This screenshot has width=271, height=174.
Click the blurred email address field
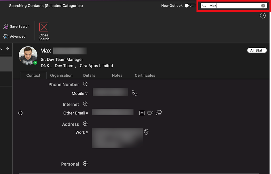click(x=113, y=112)
